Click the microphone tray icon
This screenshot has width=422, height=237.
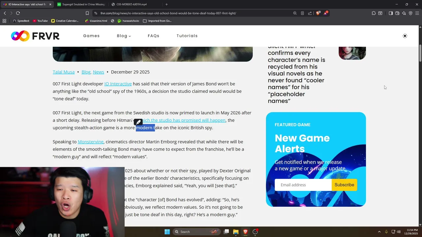click(386, 232)
